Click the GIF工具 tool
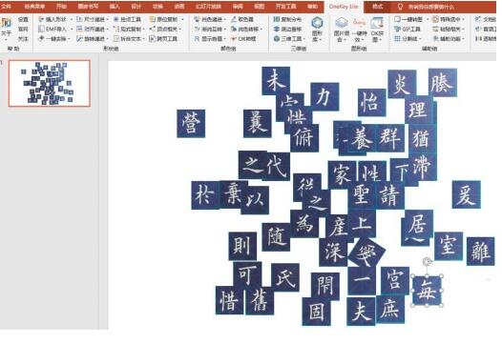Viewport: 502px width, 344px height. (408, 30)
